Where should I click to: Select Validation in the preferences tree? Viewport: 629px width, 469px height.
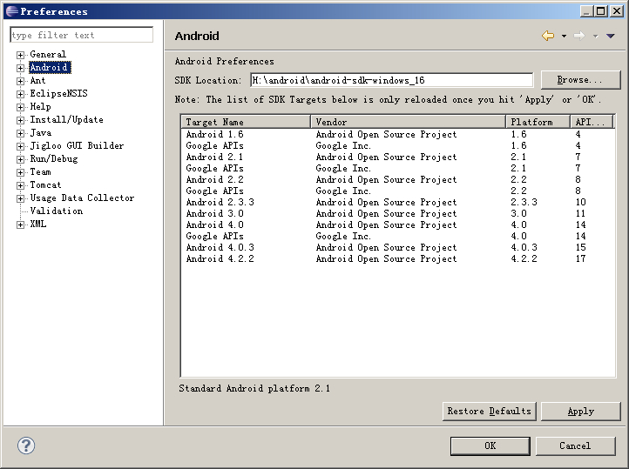(56, 211)
